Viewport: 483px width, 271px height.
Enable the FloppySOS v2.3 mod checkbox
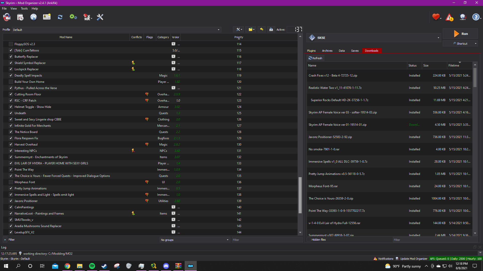(x=11, y=44)
